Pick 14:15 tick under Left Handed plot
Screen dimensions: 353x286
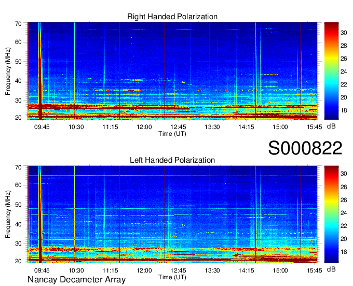pos(246,270)
